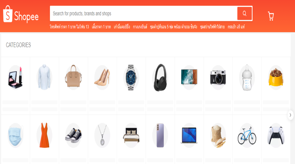Open the laptop category icon
The height and width of the screenshot is (164, 295).
click(x=189, y=136)
